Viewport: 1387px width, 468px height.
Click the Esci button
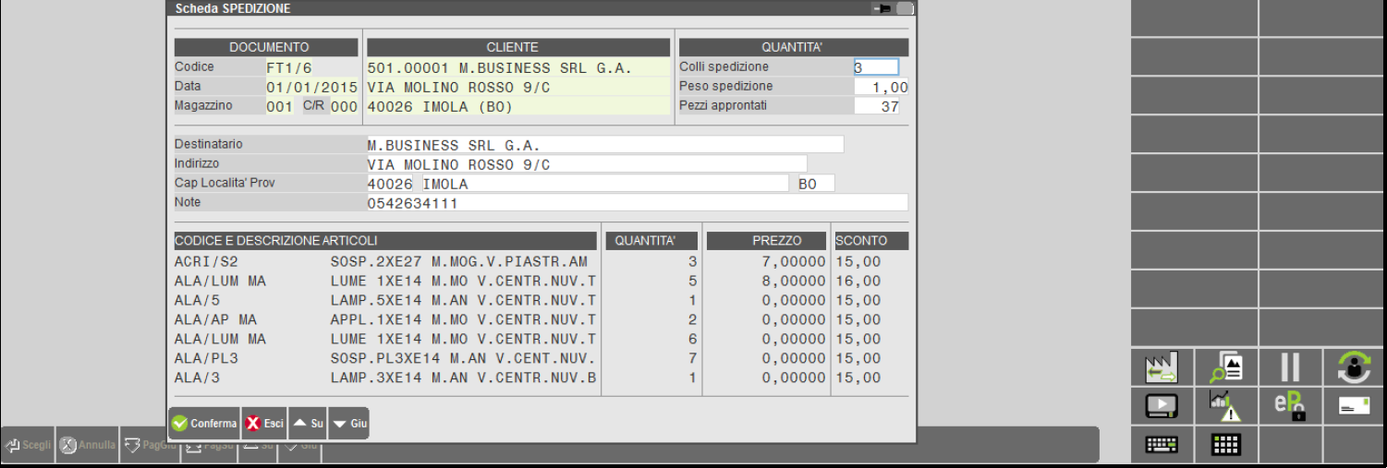tap(263, 424)
